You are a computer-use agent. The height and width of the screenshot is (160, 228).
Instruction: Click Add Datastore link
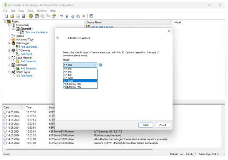click(29, 61)
